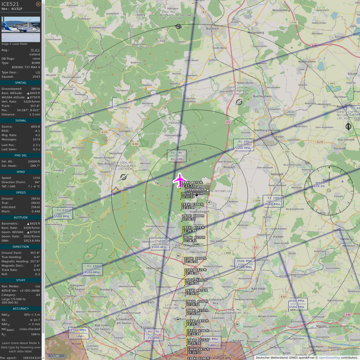
Task: Click the Ober-Mörlen EDFP airfield icon
Action: (239, 102)
